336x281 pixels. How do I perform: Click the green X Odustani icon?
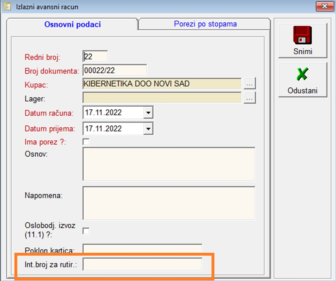click(302, 75)
